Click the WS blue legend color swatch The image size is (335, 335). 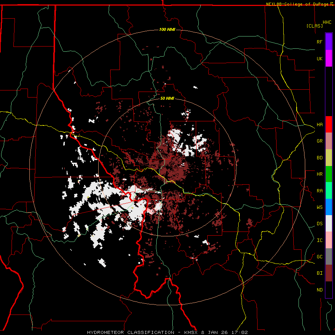(x=329, y=207)
